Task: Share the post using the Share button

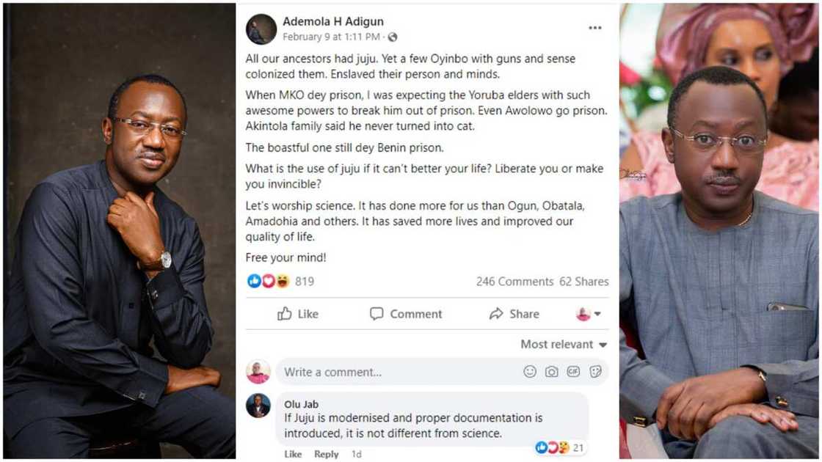Action: point(514,314)
